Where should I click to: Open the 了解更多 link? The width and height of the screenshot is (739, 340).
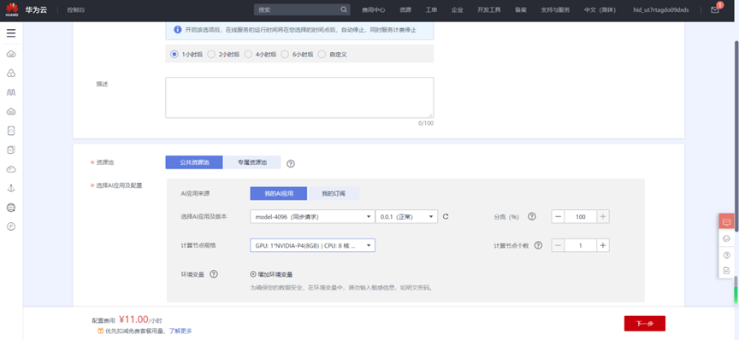tap(180, 331)
